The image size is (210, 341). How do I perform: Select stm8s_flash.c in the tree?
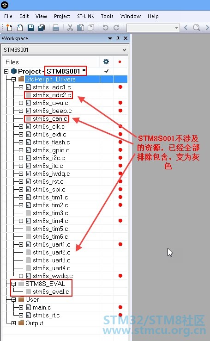click(x=51, y=142)
